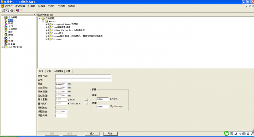254x137 pixels.
Task: Close the left sidebar panel with its X
Action: [35, 14]
